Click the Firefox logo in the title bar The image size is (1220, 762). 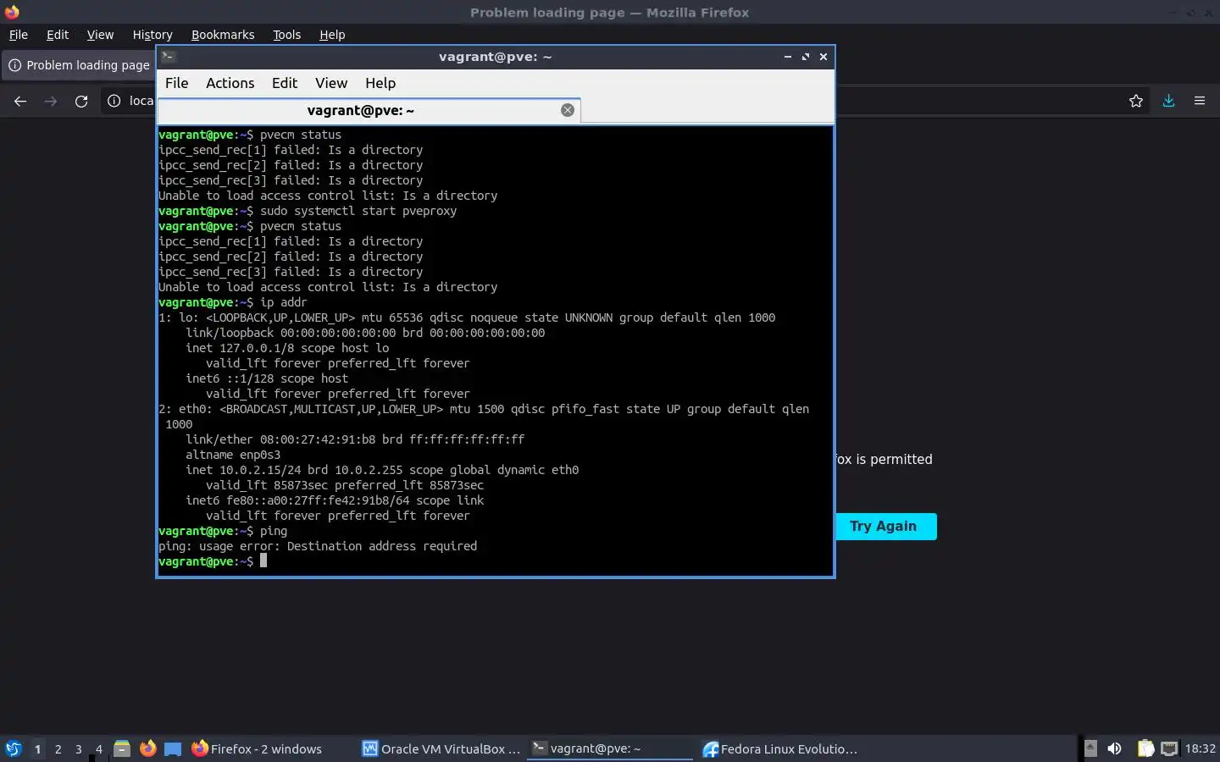point(12,12)
